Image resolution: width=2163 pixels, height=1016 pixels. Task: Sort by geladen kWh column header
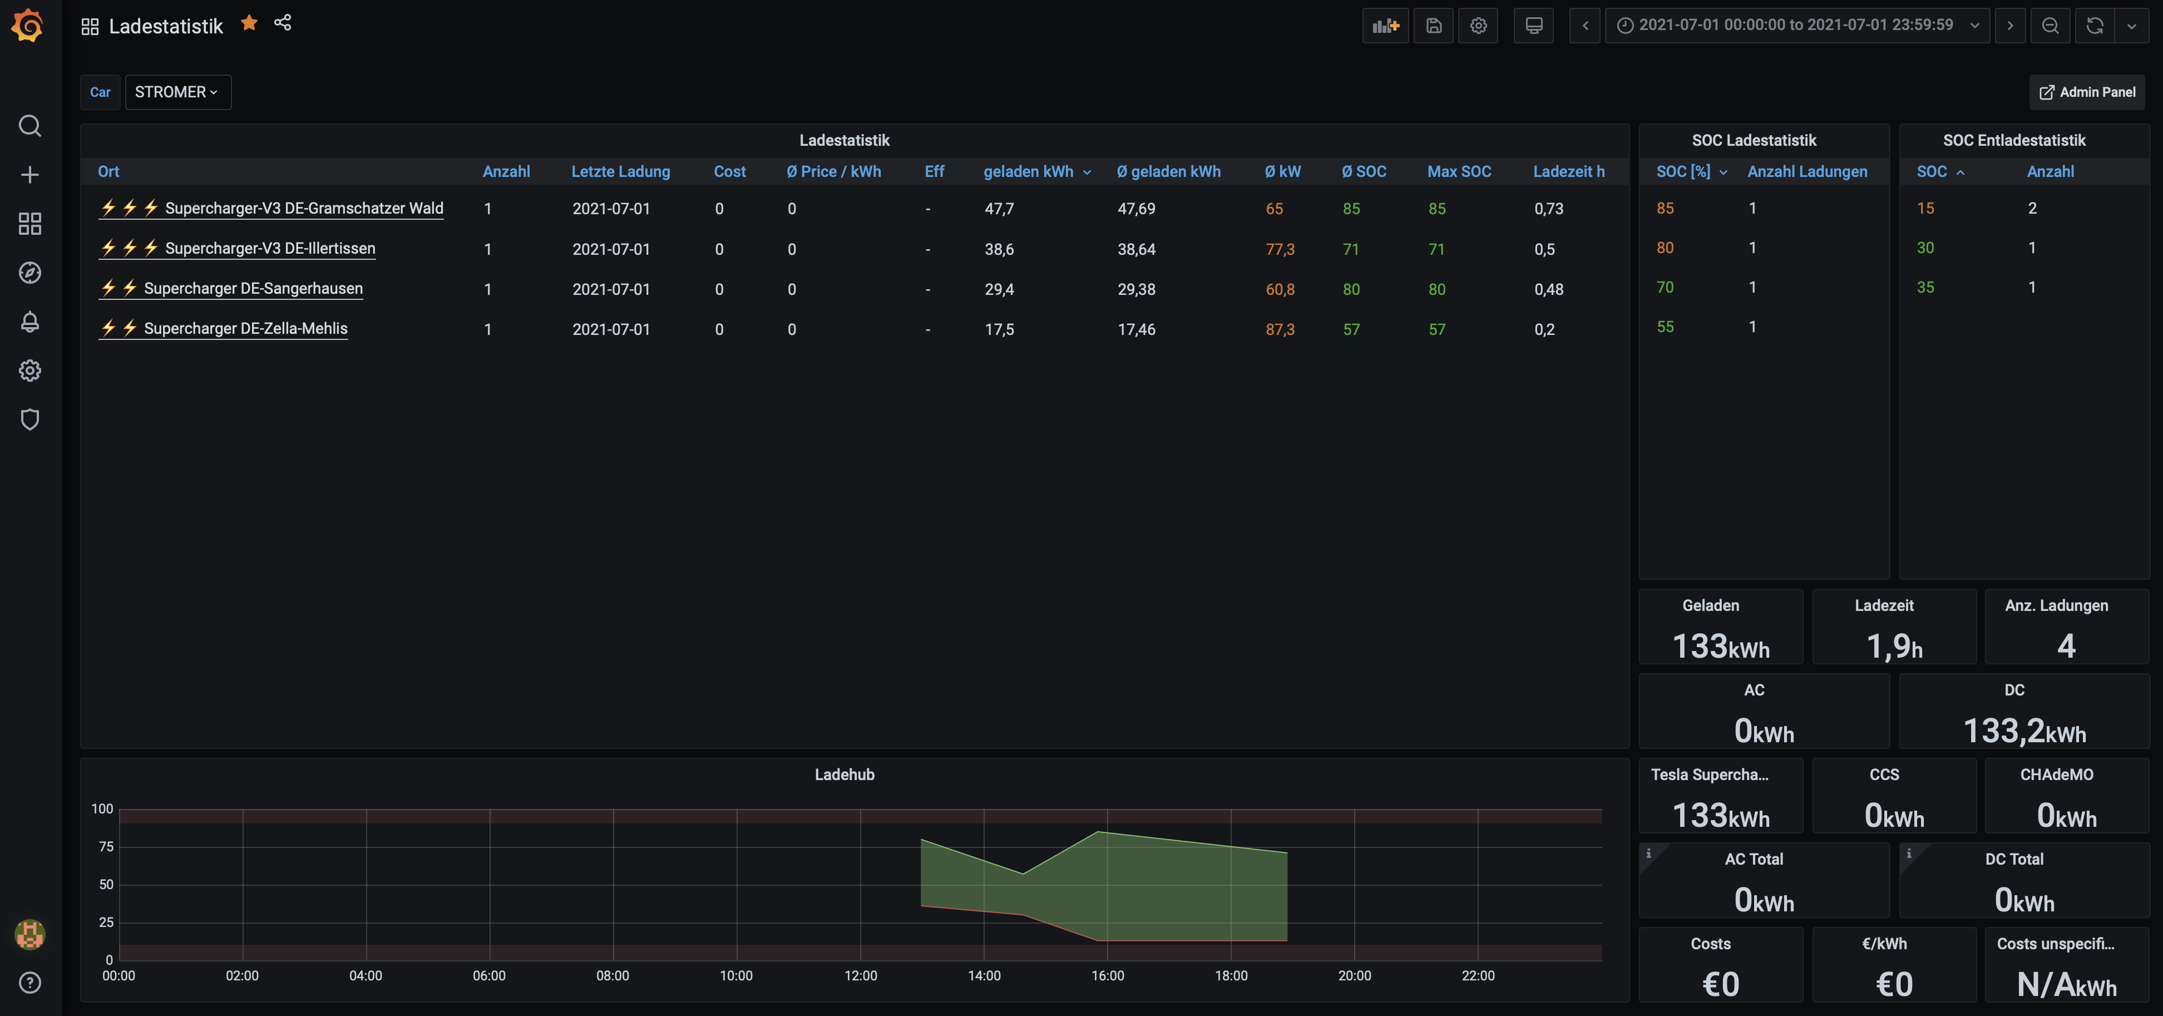pyautogui.click(x=1028, y=171)
